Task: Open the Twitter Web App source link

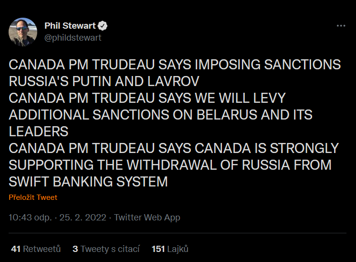Action: (147, 218)
